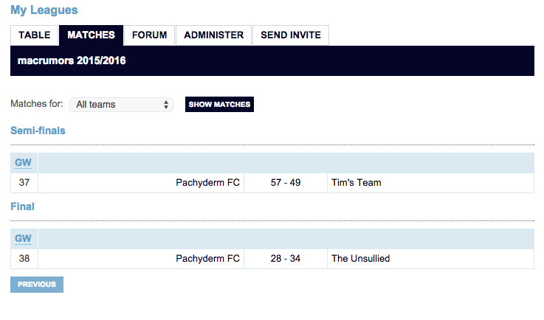The image size is (544, 320).
Task: Click the 57 - 49 semi-final score
Action: pyautogui.click(x=286, y=183)
